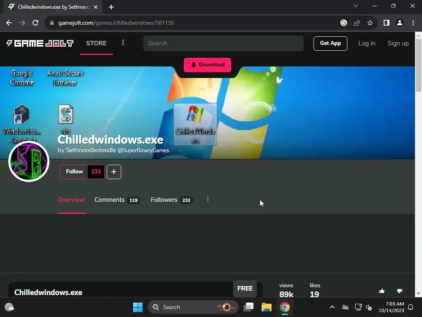The width and height of the screenshot is (422, 317).
Task: Follow the Chilledwindows.exe game
Action: point(74,172)
